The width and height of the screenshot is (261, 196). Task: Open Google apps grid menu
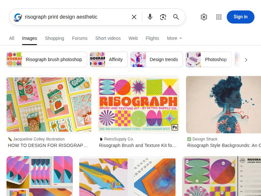pyautogui.click(x=219, y=17)
